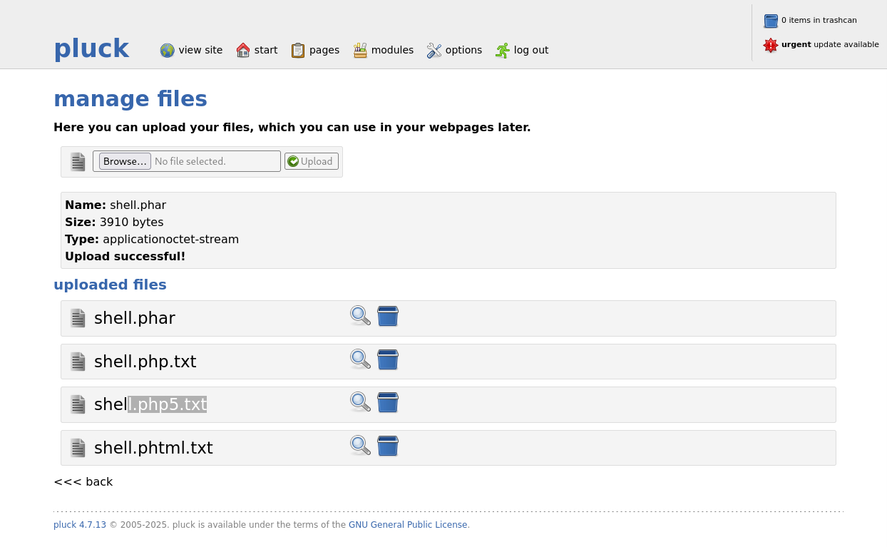This screenshot has height=547, width=887.
Task: View shell.phar with magnifier icon
Action: click(360, 316)
